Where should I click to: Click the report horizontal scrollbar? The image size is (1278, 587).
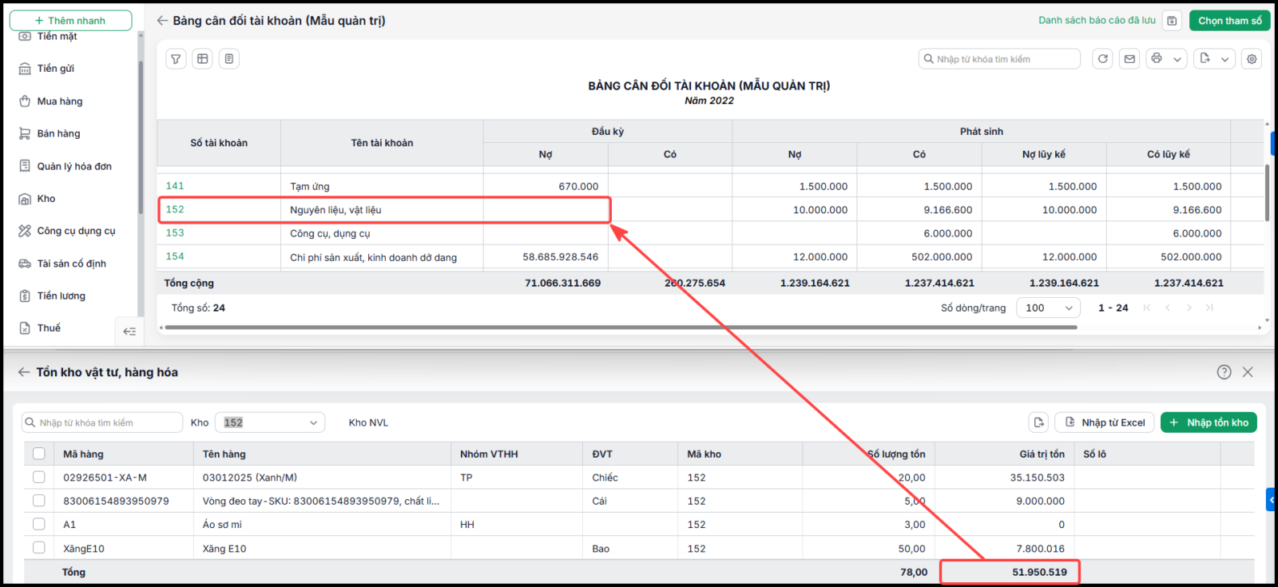(620, 327)
